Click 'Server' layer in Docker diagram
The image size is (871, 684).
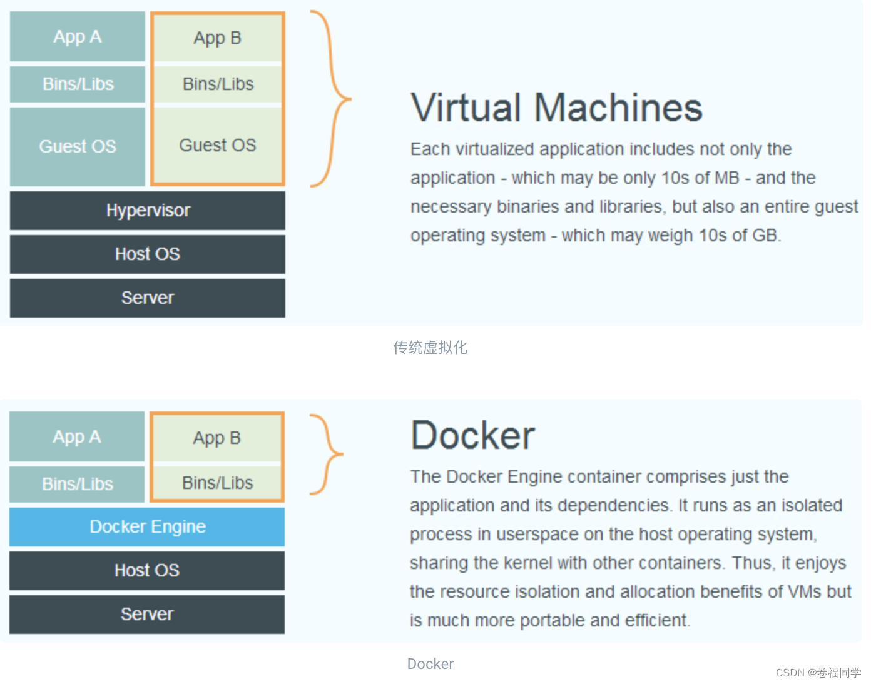coord(147,615)
